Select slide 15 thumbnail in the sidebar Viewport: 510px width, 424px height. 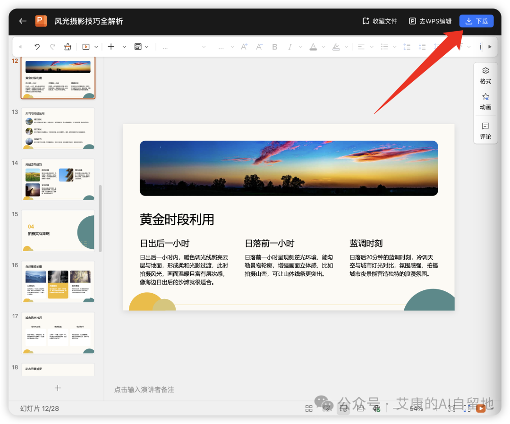(x=58, y=231)
